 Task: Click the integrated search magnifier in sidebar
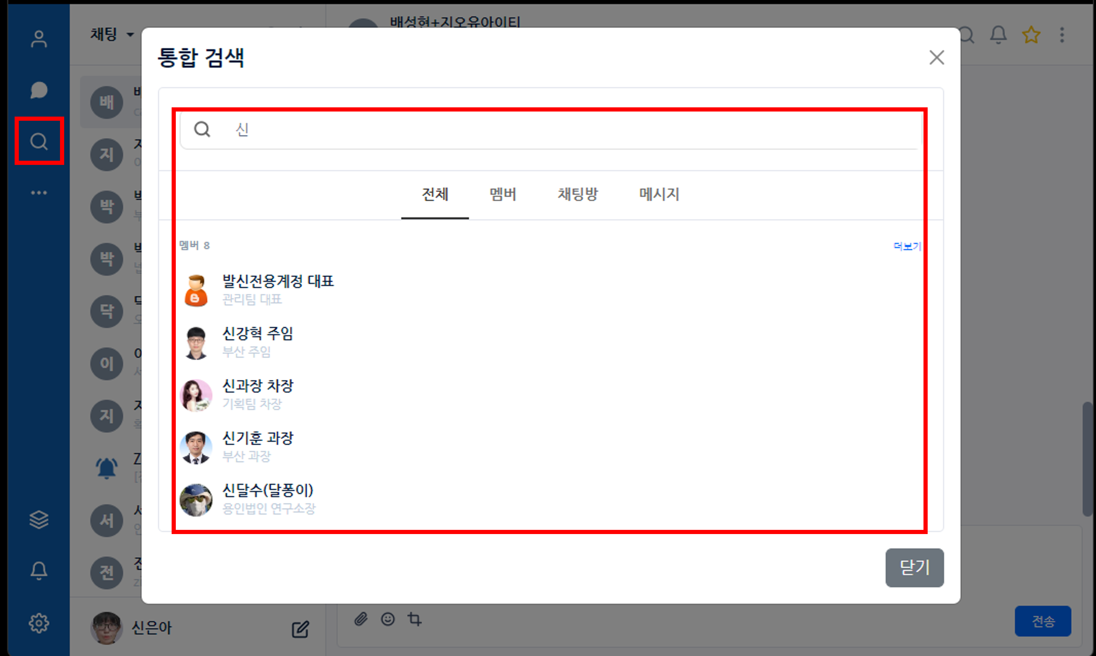point(39,141)
